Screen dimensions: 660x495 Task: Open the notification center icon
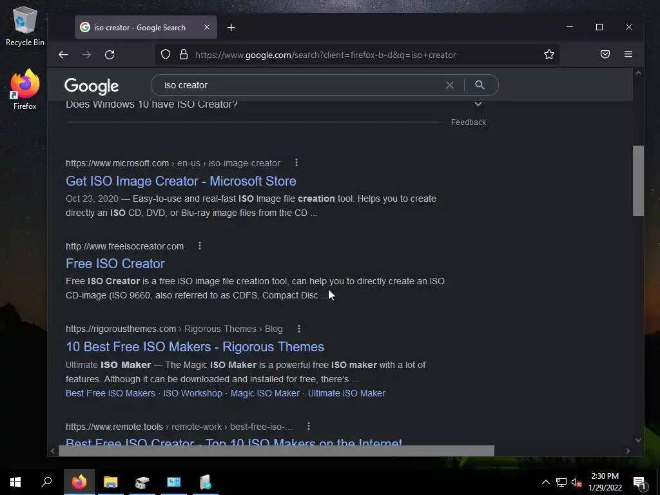tap(639, 483)
